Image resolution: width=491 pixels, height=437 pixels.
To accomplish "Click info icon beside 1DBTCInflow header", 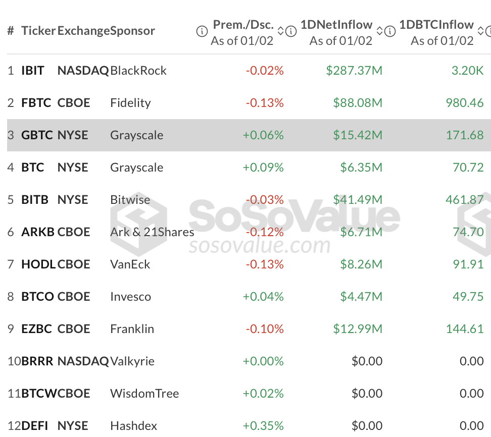I will (390, 31).
